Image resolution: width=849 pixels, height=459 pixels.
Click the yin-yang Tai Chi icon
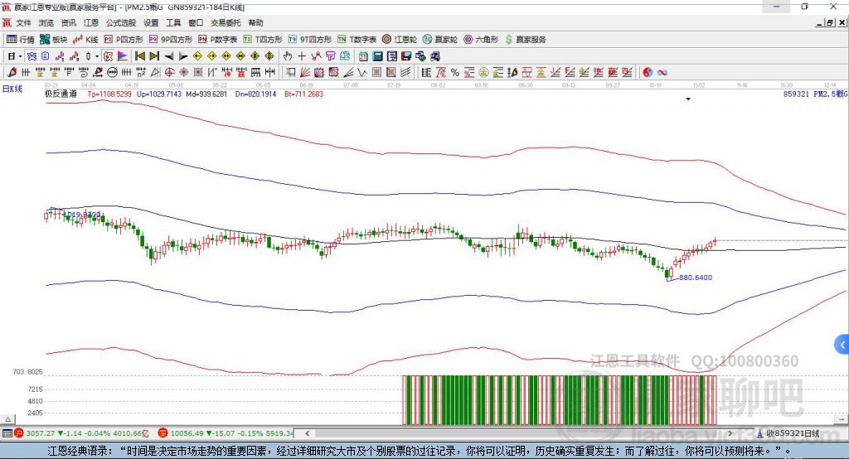648,72
